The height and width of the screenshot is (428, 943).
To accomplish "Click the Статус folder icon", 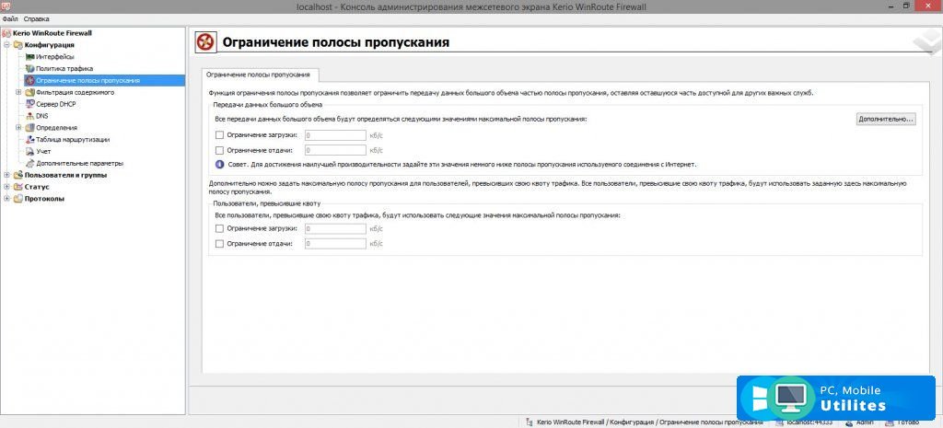I will click(18, 186).
